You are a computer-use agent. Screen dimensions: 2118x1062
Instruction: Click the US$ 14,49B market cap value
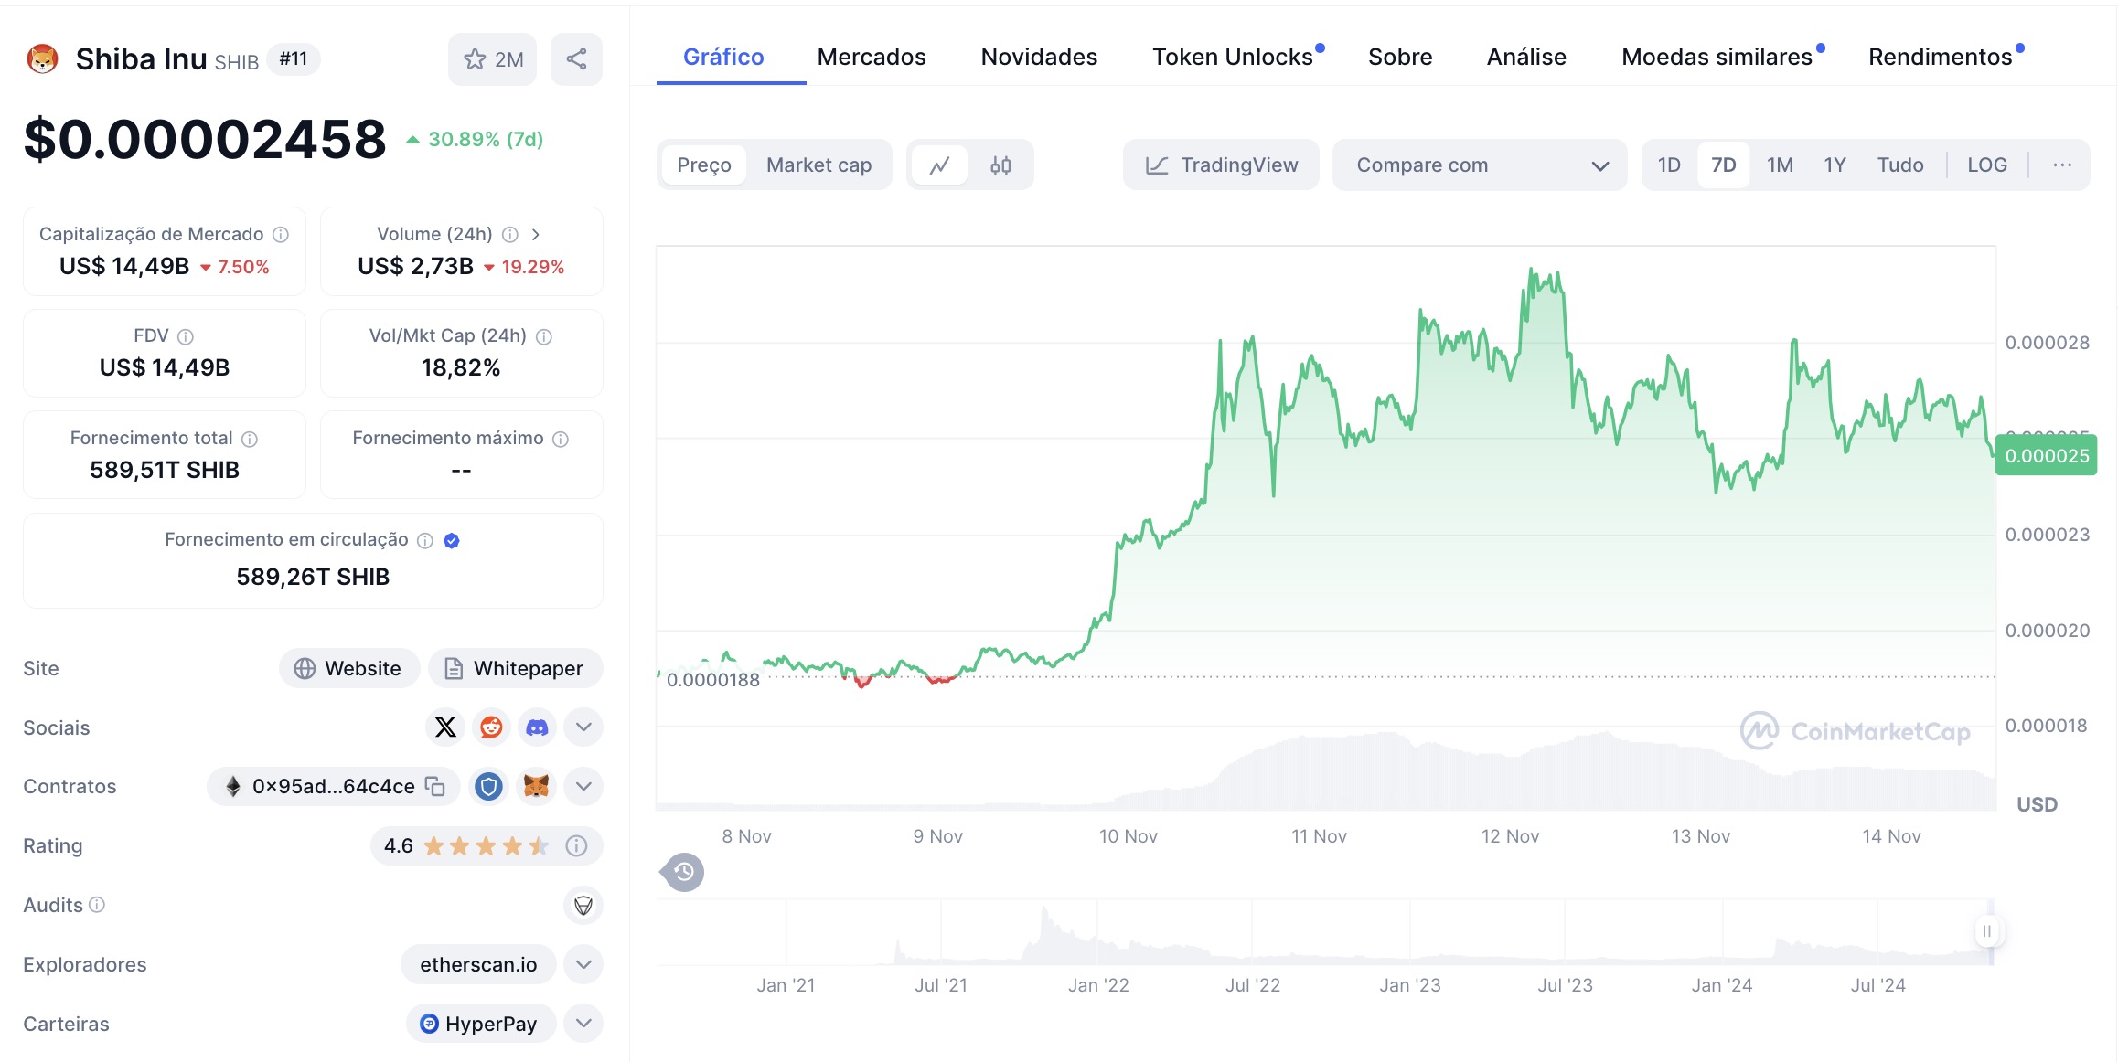pos(124,267)
